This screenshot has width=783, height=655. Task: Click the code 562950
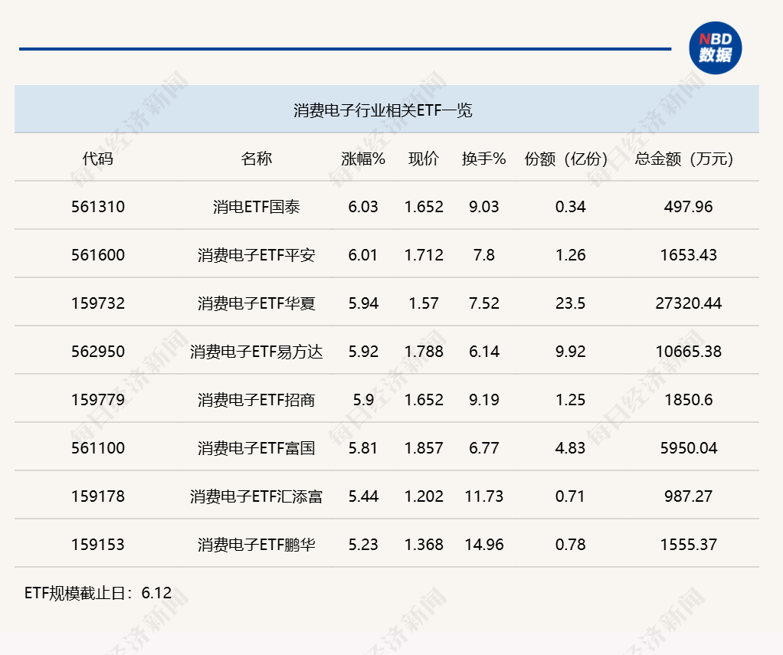(x=98, y=352)
